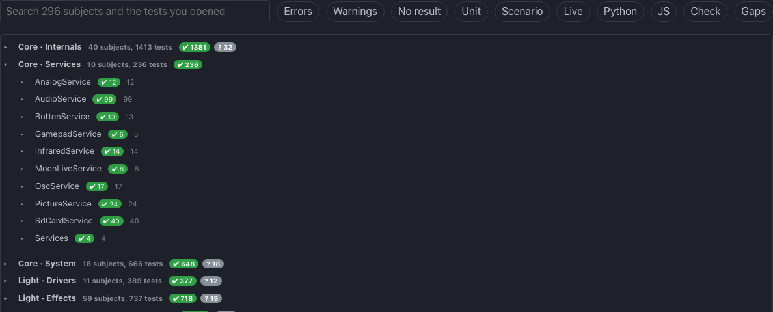This screenshot has width=773, height=312.
Task: Toggle the Warnings filter chip
Action: pos(355,11)
